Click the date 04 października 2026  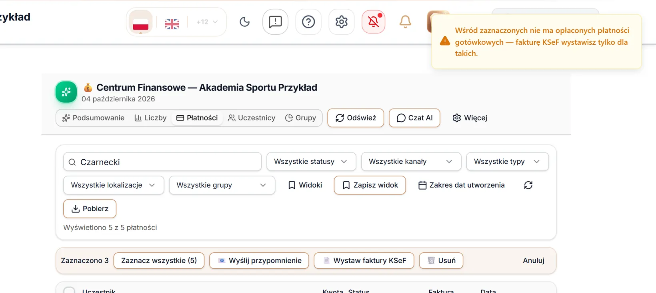118,99
